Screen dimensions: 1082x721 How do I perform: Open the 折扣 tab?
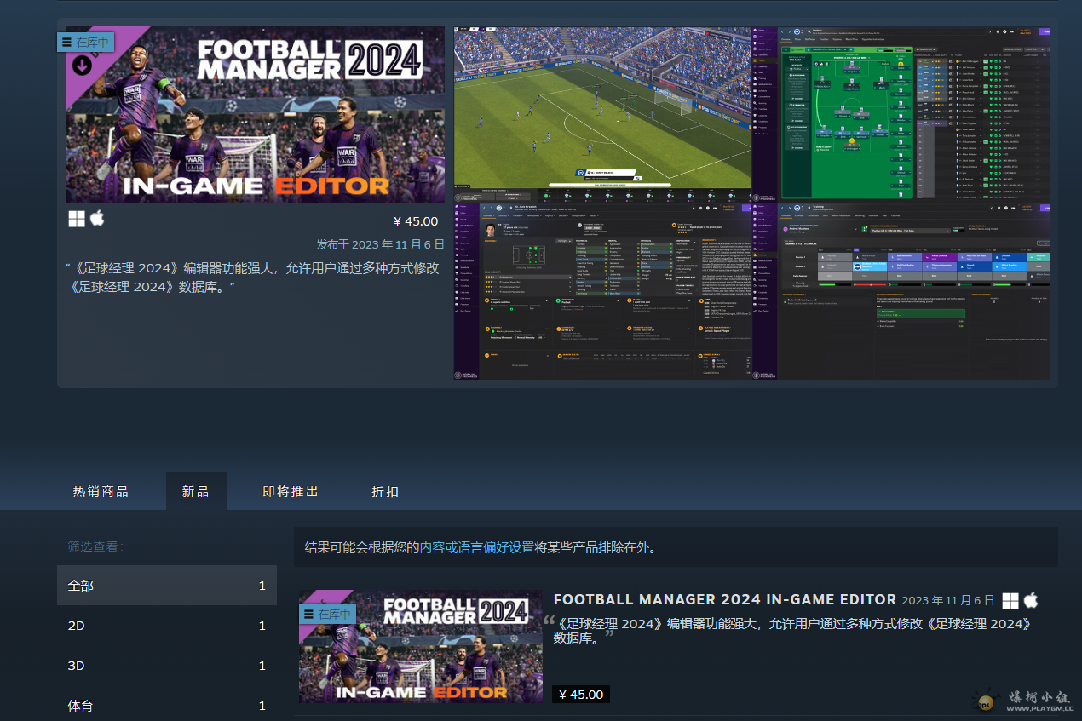point(385,491)
